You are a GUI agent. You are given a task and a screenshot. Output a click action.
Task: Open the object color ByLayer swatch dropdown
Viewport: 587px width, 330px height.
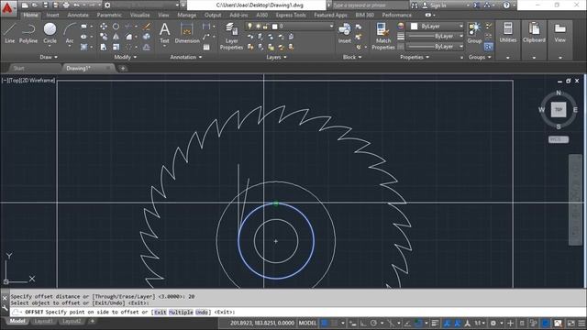437,27
